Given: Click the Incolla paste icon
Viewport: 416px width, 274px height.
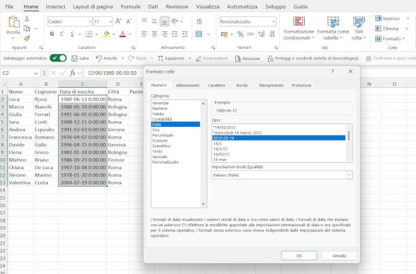Looking at the screenshot, I should click(14, 22).
